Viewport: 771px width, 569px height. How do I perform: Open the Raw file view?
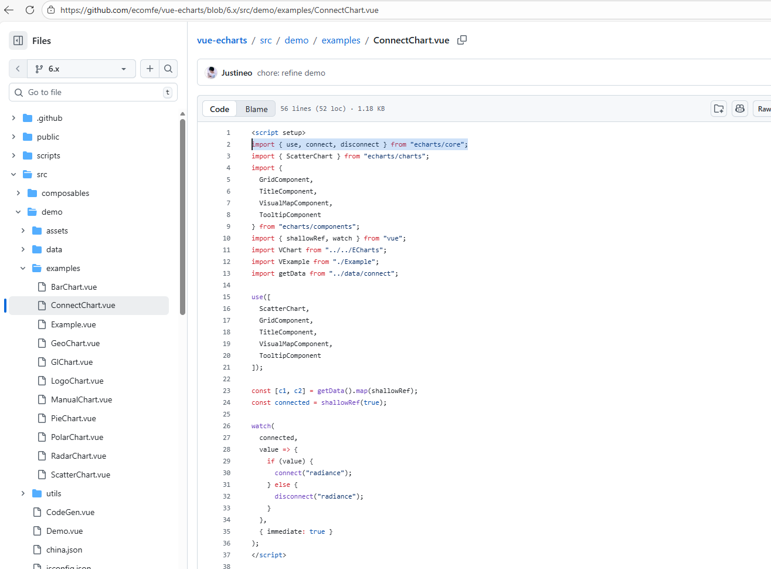pos(763,109)
